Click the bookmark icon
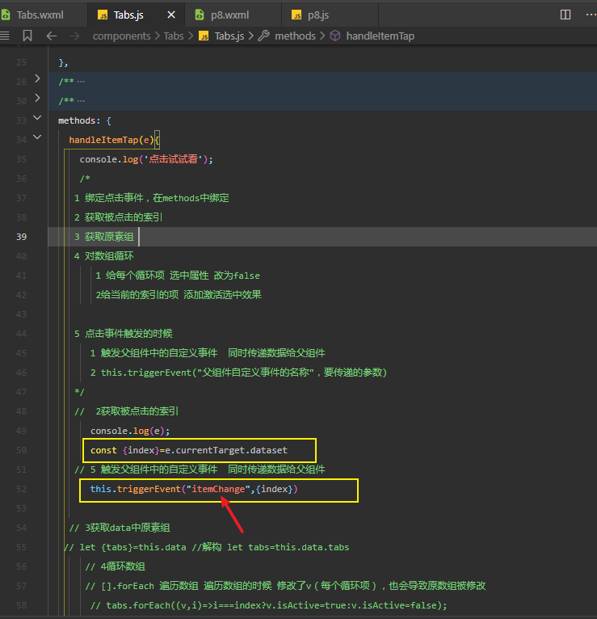The height and width of the screenshot is (619, 597). click(x=27, y=36)
